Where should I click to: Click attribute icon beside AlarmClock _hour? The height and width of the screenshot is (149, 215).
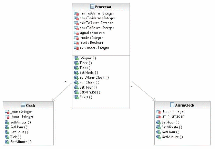tap(158, 111)
